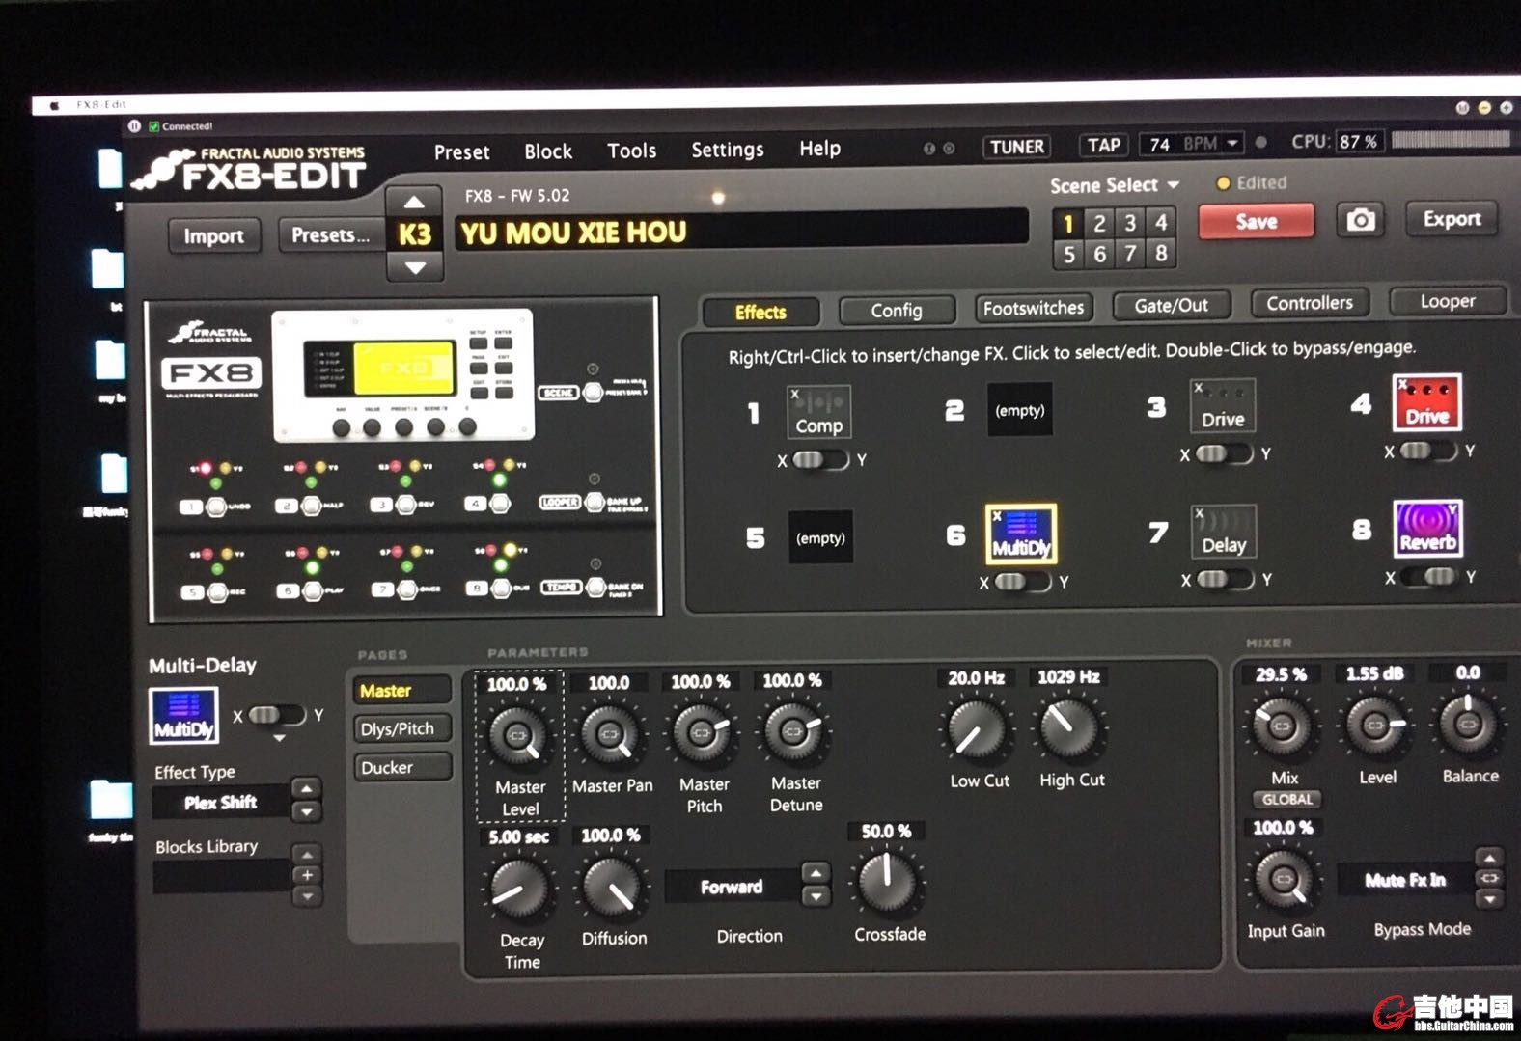Viewport: 1521px width, 1041px height.
Task: Select the Delay block in slot 7
Action: [1223, 532]
